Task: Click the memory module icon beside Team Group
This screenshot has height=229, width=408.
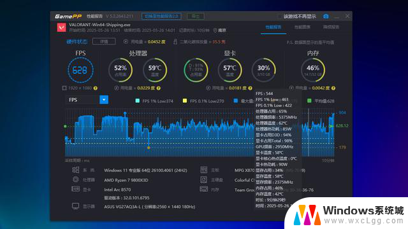Action: tap(204, 189)
